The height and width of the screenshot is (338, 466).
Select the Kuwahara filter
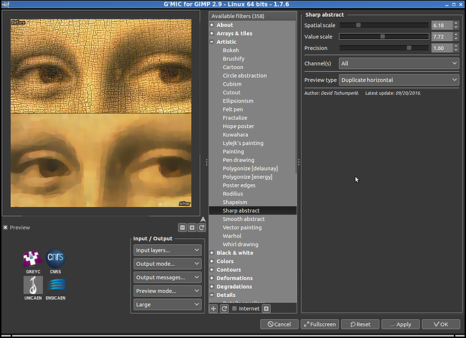tap(236, 135)
